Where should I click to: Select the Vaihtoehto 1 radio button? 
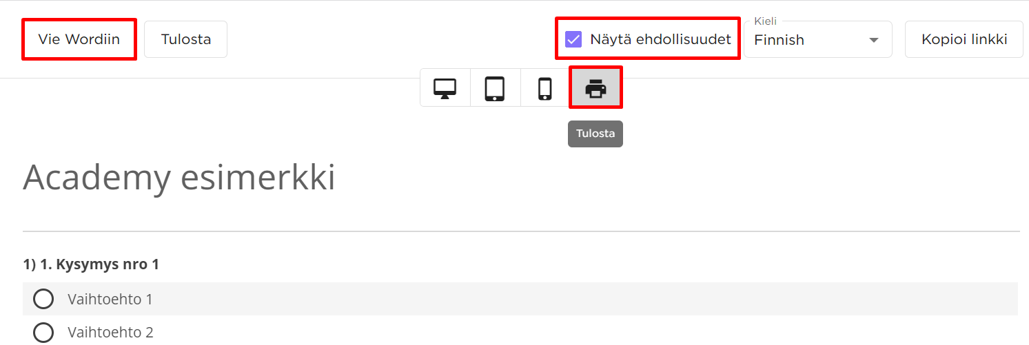43,299
